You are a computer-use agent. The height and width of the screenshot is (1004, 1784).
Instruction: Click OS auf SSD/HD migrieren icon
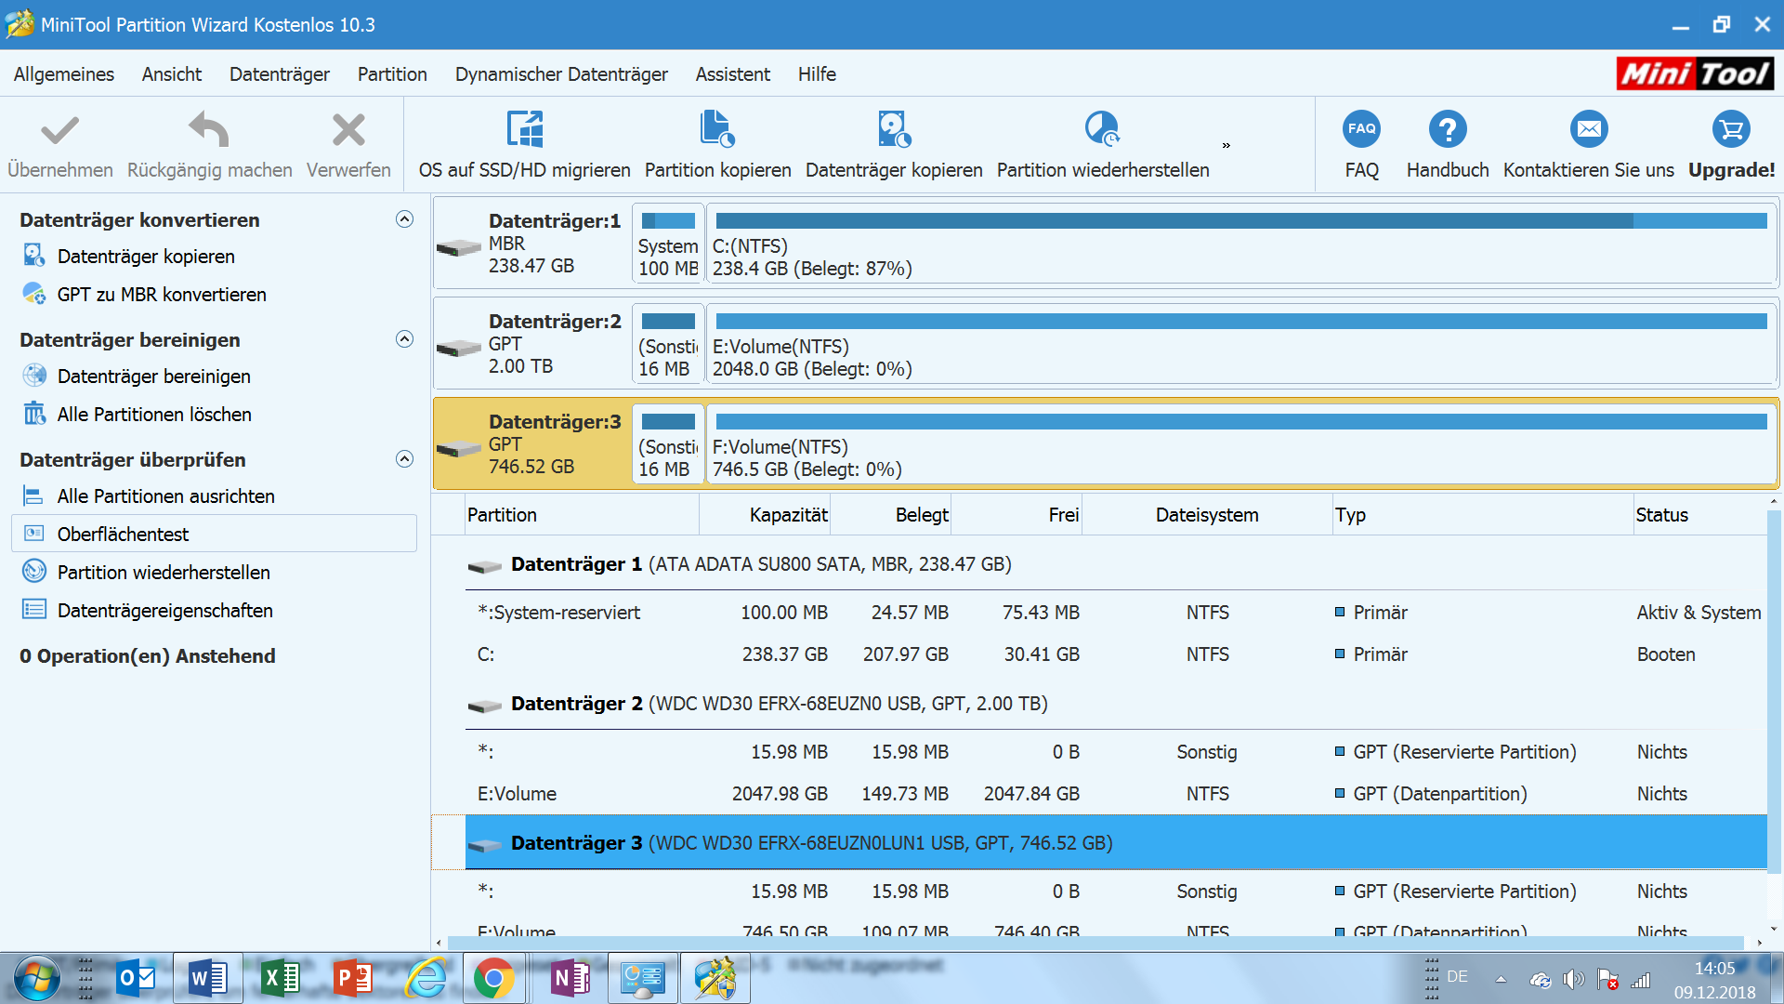pos(524,130)
